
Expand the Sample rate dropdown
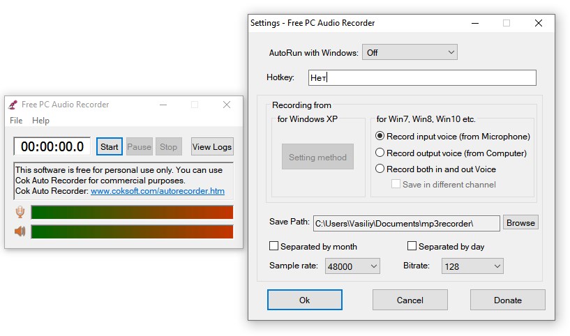point(352,266)
